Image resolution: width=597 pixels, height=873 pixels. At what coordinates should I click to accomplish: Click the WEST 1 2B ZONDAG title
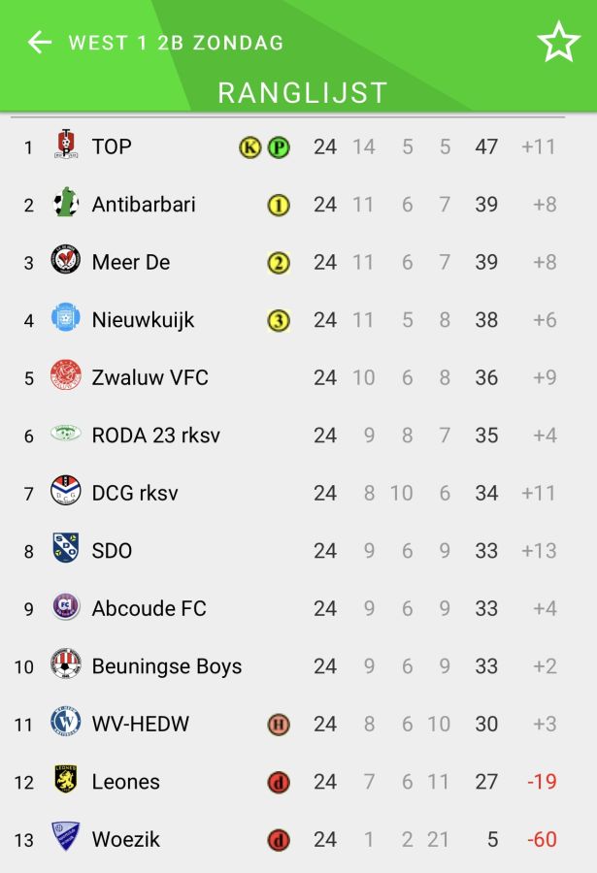coord(176,43)
